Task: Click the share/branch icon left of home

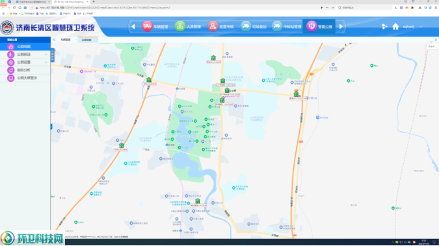Action: (384, 27)
